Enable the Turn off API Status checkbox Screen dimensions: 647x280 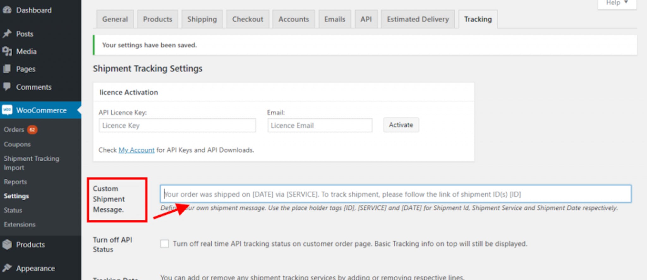(164, 243)
